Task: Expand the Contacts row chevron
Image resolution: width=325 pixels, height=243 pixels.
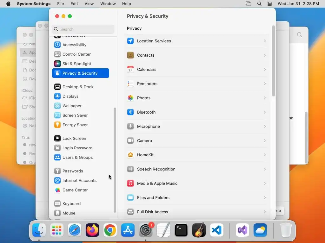Action: pyautogui.click(x=265, y=55)
